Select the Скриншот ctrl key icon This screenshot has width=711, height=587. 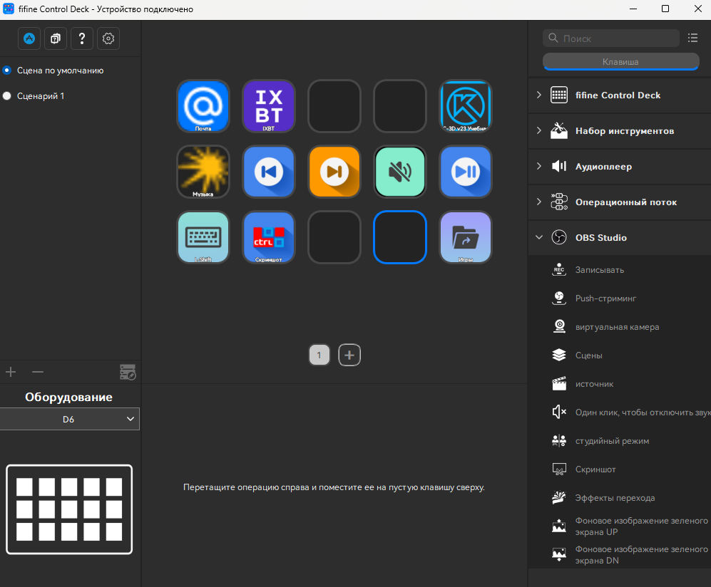(x=269, y=237)
